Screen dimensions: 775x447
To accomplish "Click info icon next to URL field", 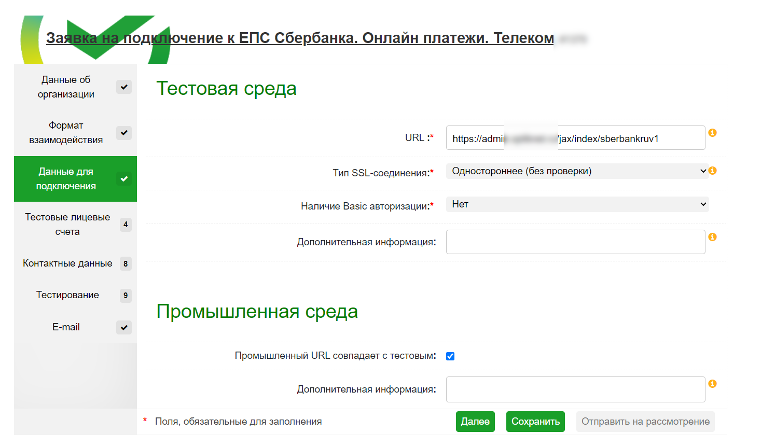I will [712, 133].
